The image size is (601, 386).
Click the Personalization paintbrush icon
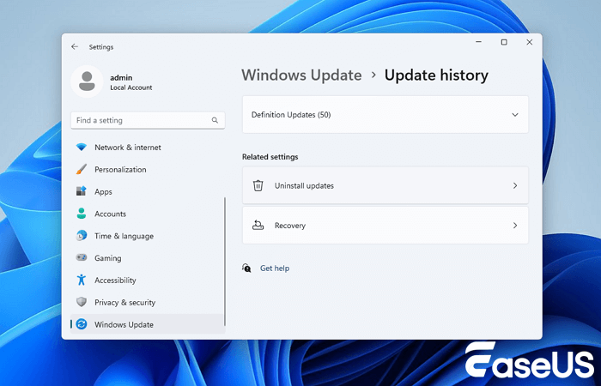coord(82,169)
